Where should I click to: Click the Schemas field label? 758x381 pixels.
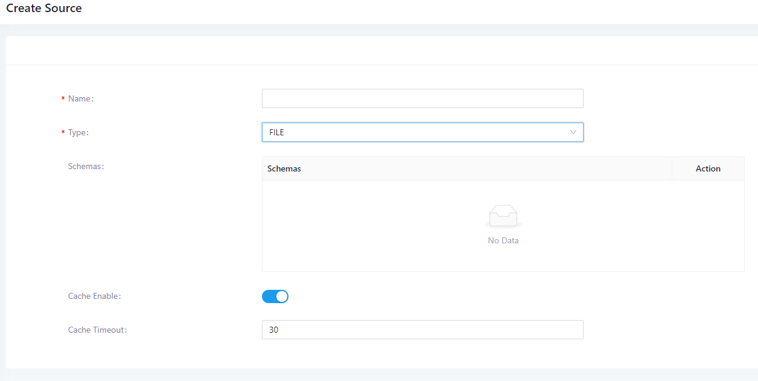click(86, 166)
